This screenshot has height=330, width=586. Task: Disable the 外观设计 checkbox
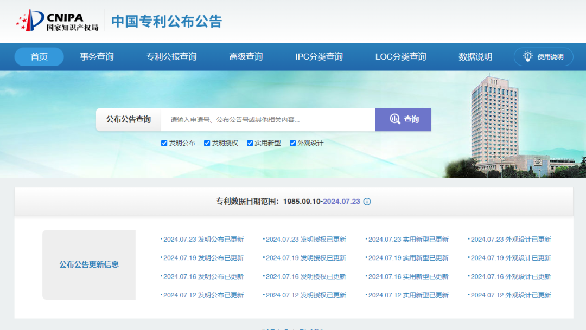(293, 143)
